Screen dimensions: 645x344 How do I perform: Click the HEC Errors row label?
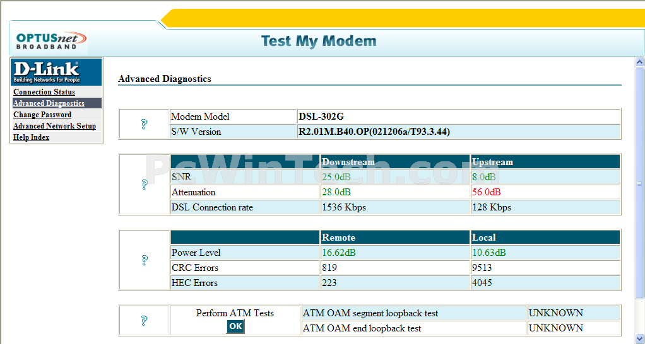point(194,283)
